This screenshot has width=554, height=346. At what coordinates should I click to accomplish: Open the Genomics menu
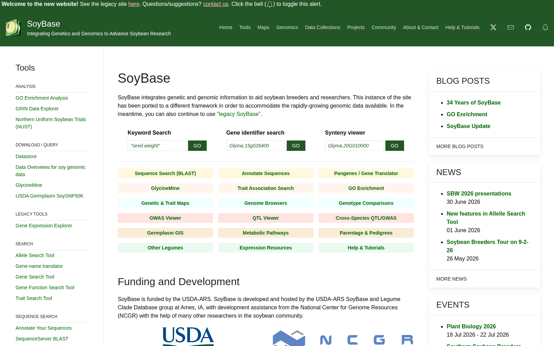pos(287,27)
